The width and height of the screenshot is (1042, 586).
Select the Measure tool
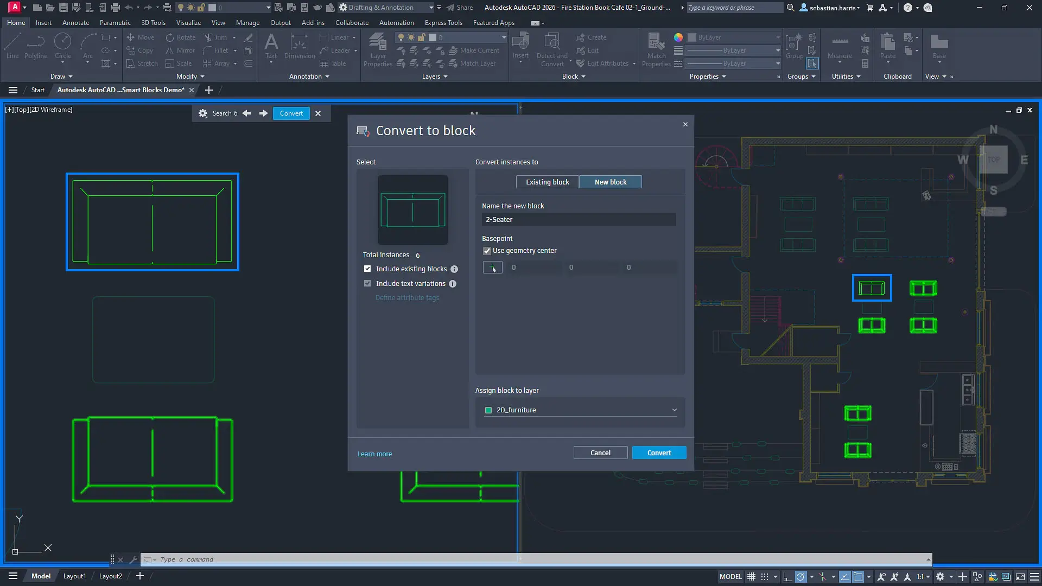(839, 49)
